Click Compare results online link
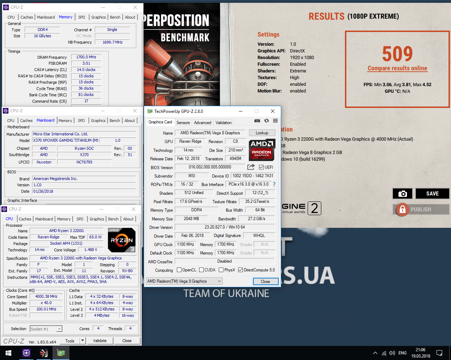The image size is (451, 360). point(397,68)
